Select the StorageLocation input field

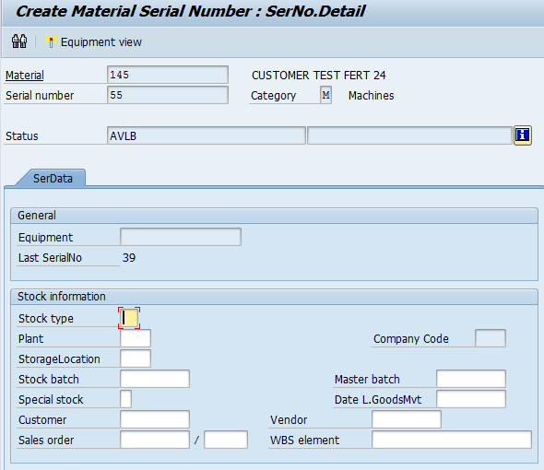pos(136,358)
